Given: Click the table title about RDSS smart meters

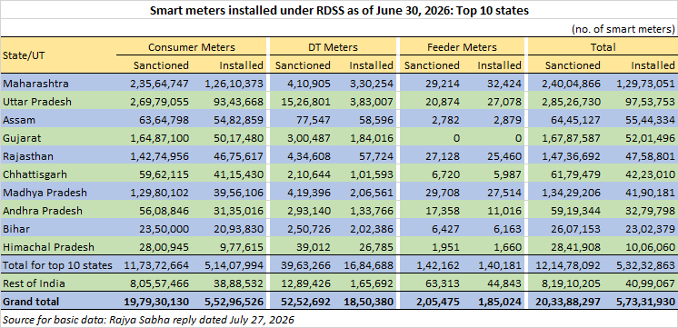Looking at the screenshot, I should click(339, 11).
